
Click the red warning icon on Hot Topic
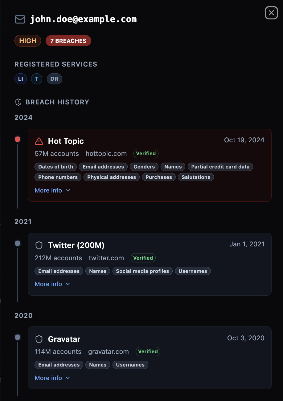pos(39,141)
